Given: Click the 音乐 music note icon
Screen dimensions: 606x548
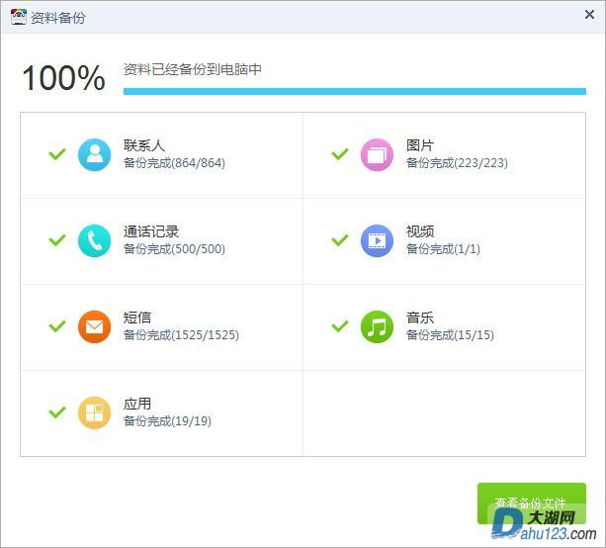Looking at the screenshot, I should point(377,326).
